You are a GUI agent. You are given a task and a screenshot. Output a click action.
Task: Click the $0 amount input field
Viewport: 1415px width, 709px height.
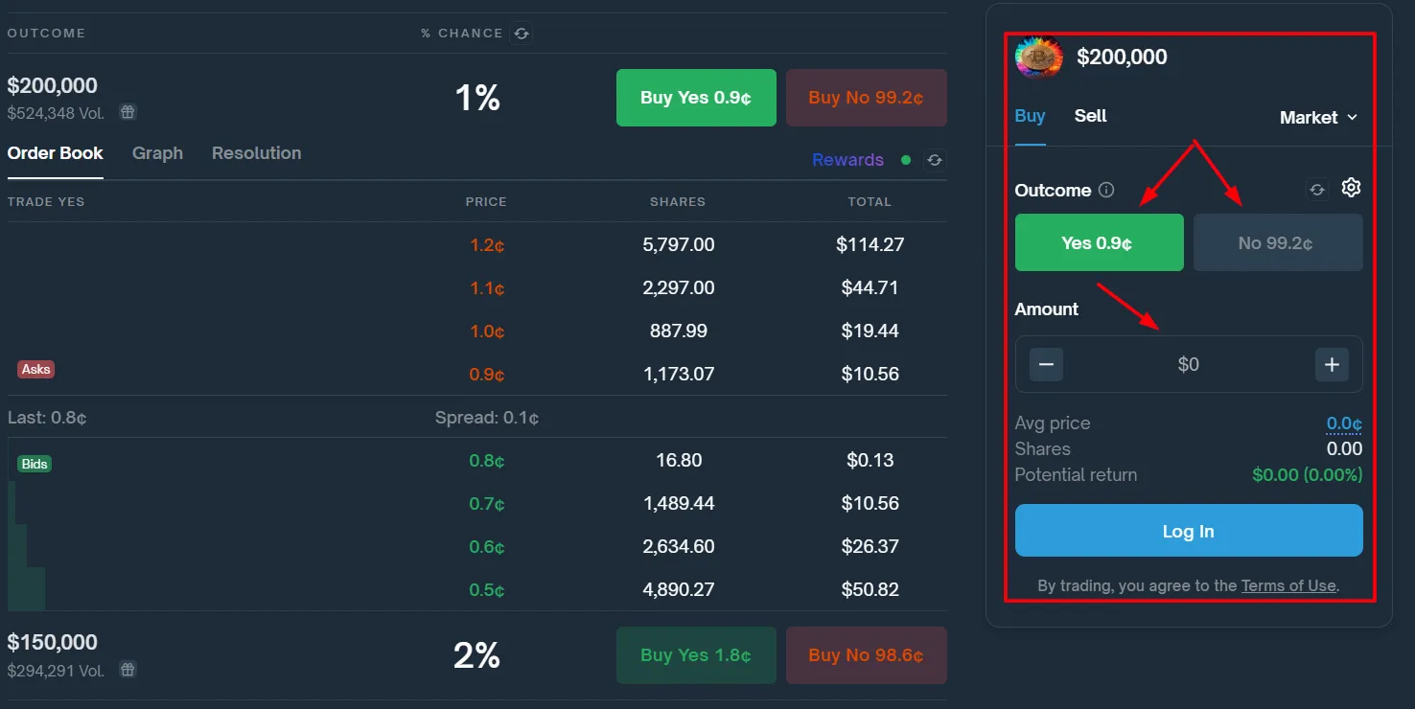click(1189, 364)
